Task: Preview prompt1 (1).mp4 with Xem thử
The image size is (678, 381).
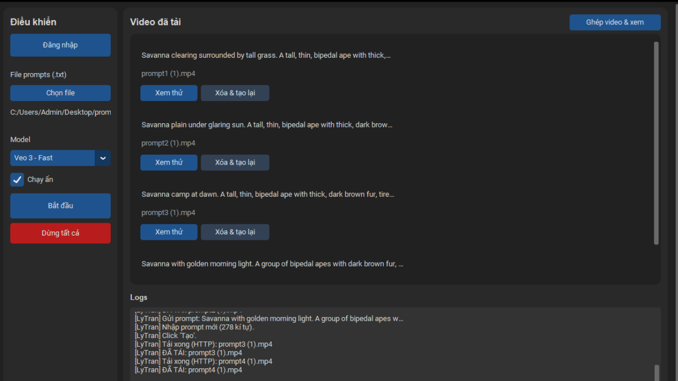Action: 169,93
